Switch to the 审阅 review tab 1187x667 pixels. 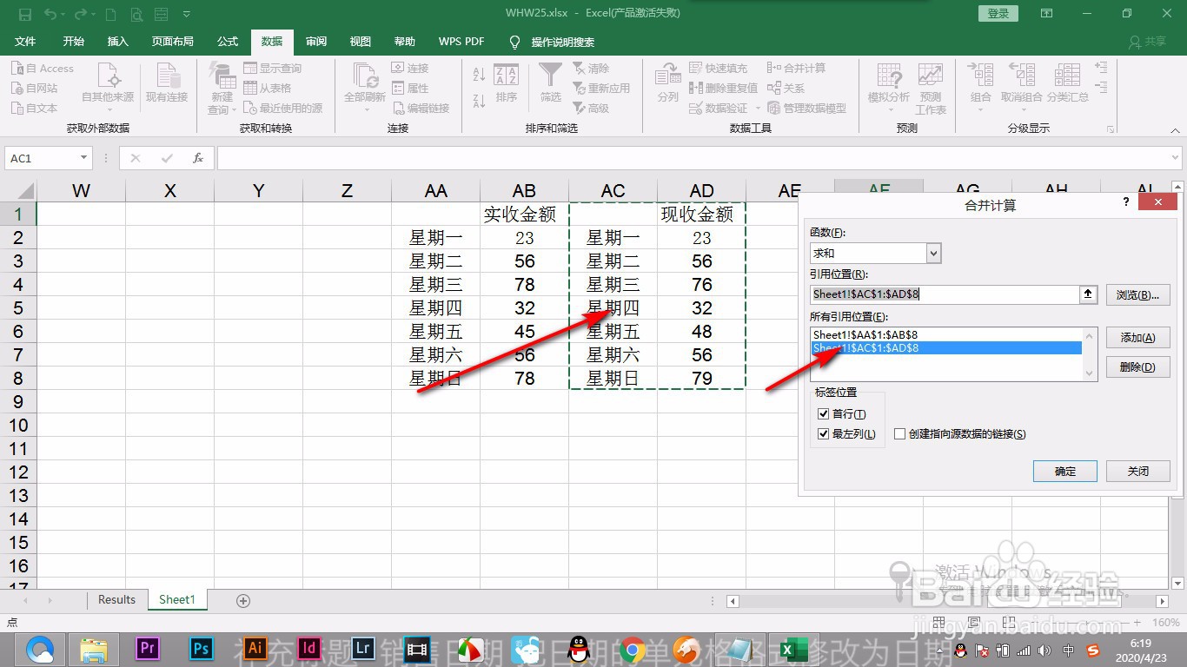[x=316, y=42]
